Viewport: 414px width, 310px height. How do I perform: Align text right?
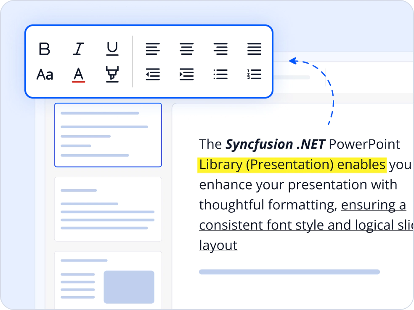(220, 49)
